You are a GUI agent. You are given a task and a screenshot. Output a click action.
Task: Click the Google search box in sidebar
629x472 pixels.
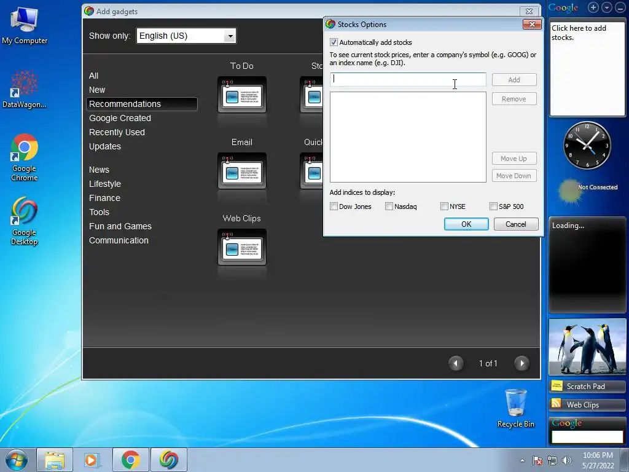587,437
